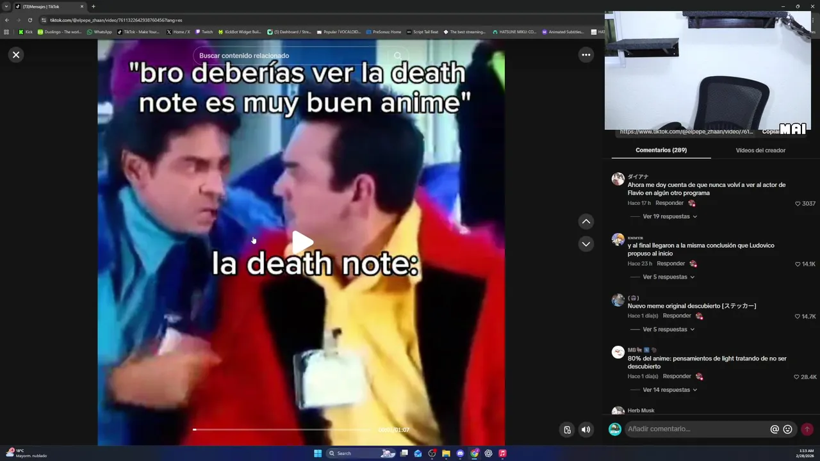The image size is (820, 461).
Task: Reload the page
Action: (x=29, y=20)
